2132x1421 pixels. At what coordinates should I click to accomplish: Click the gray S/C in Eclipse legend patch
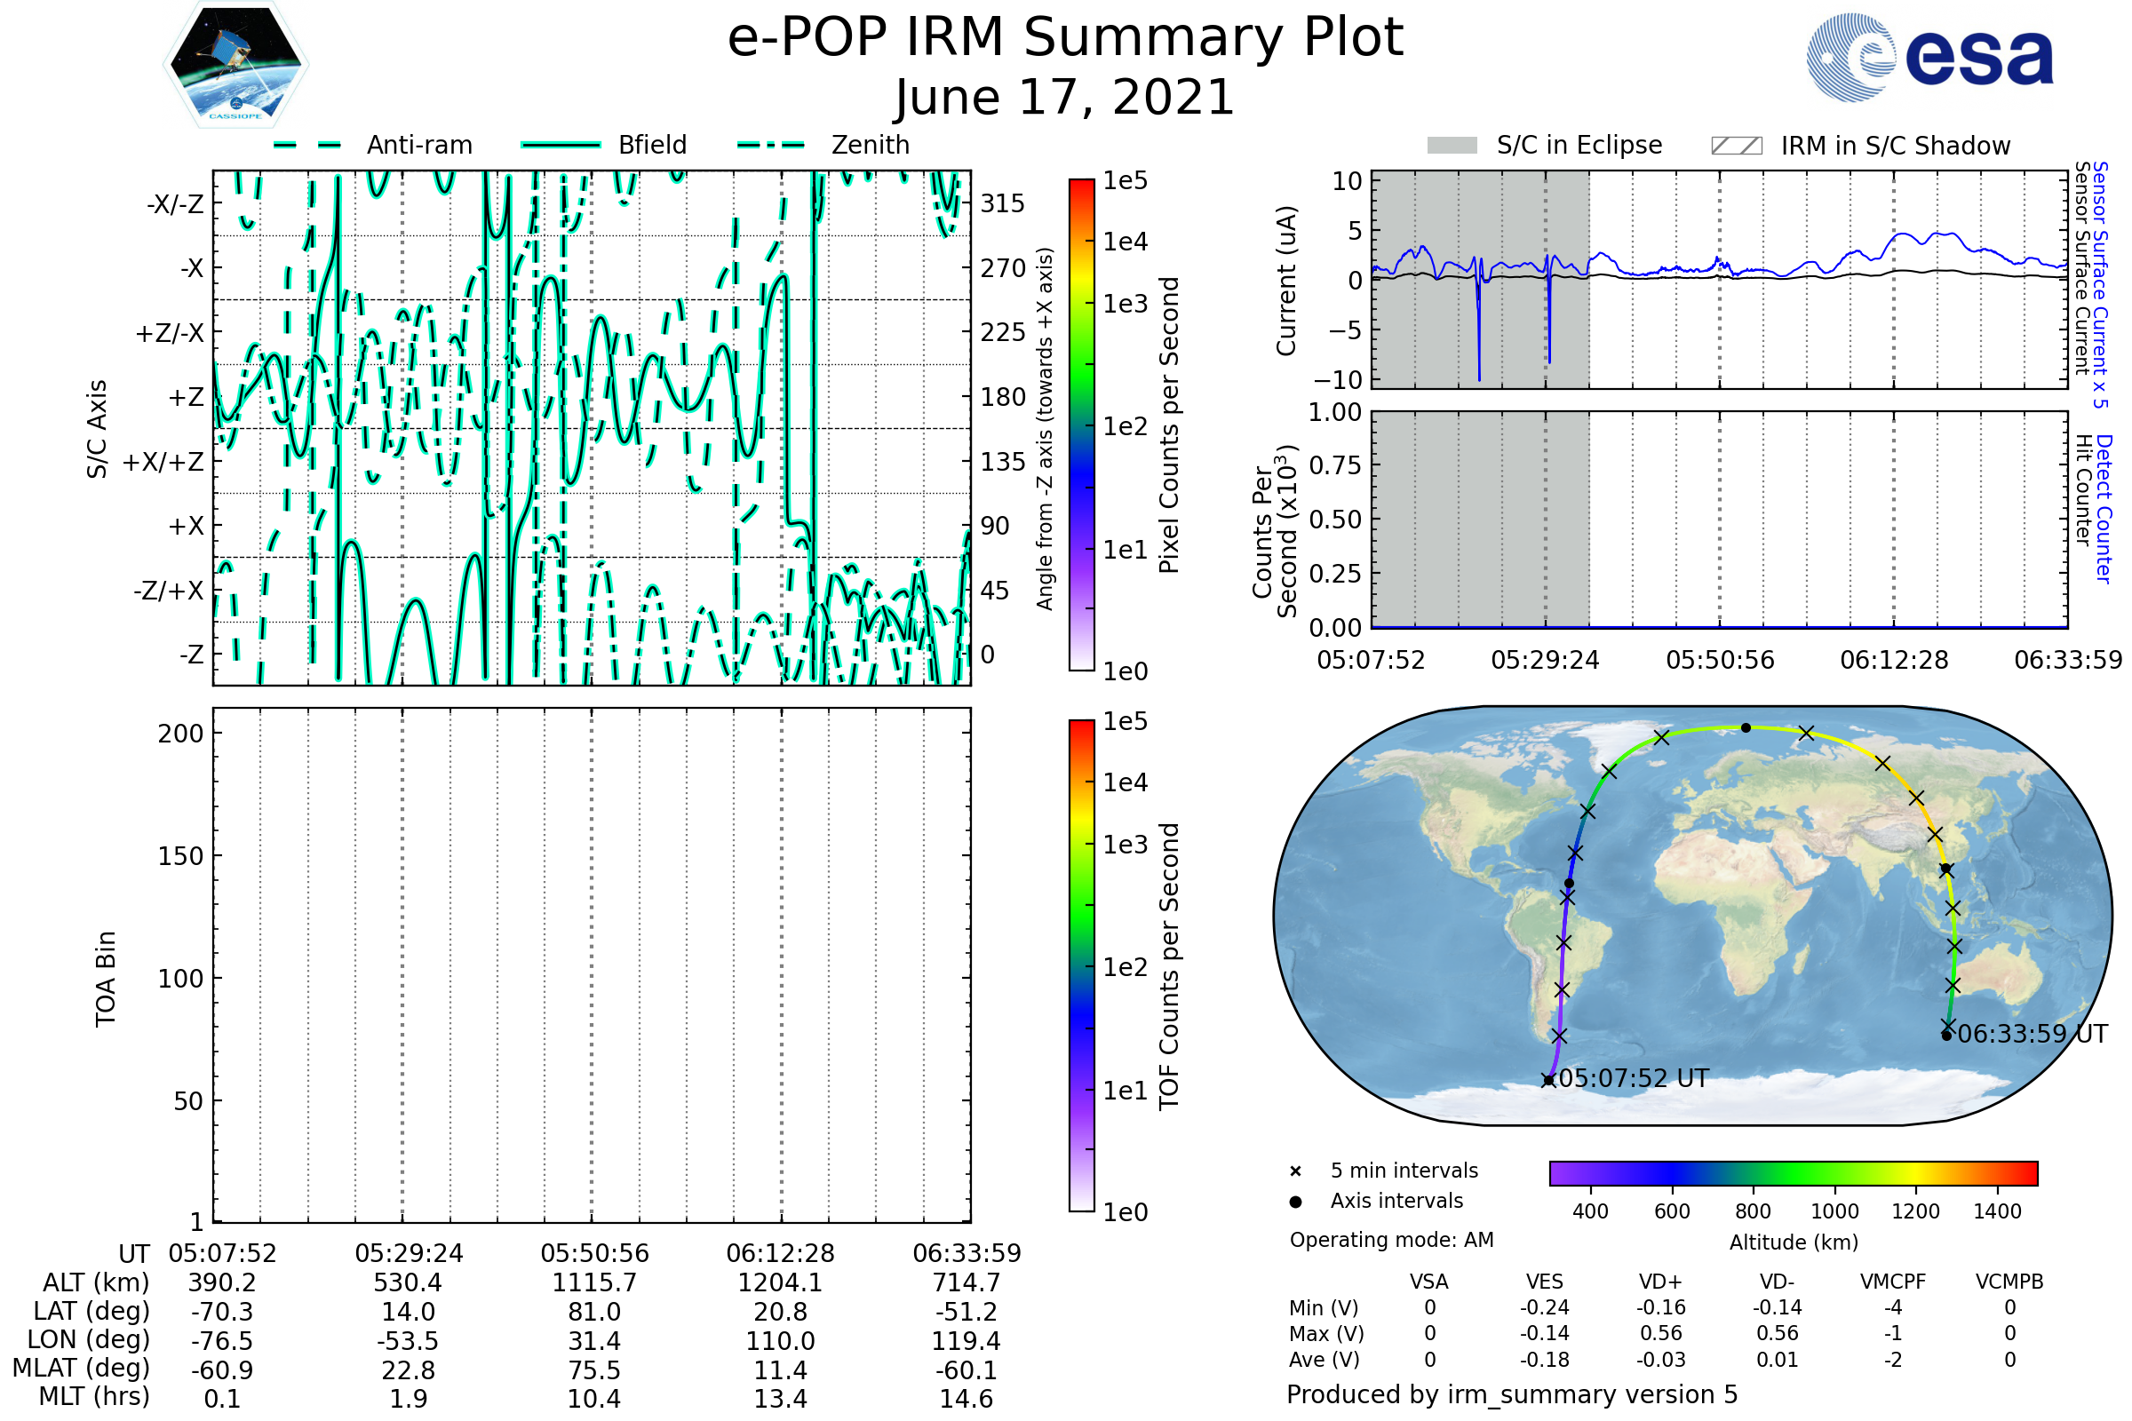tap(1452, 146)
